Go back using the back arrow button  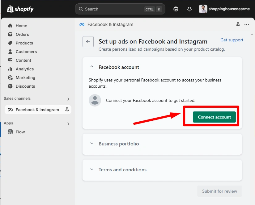pos(88,42)
